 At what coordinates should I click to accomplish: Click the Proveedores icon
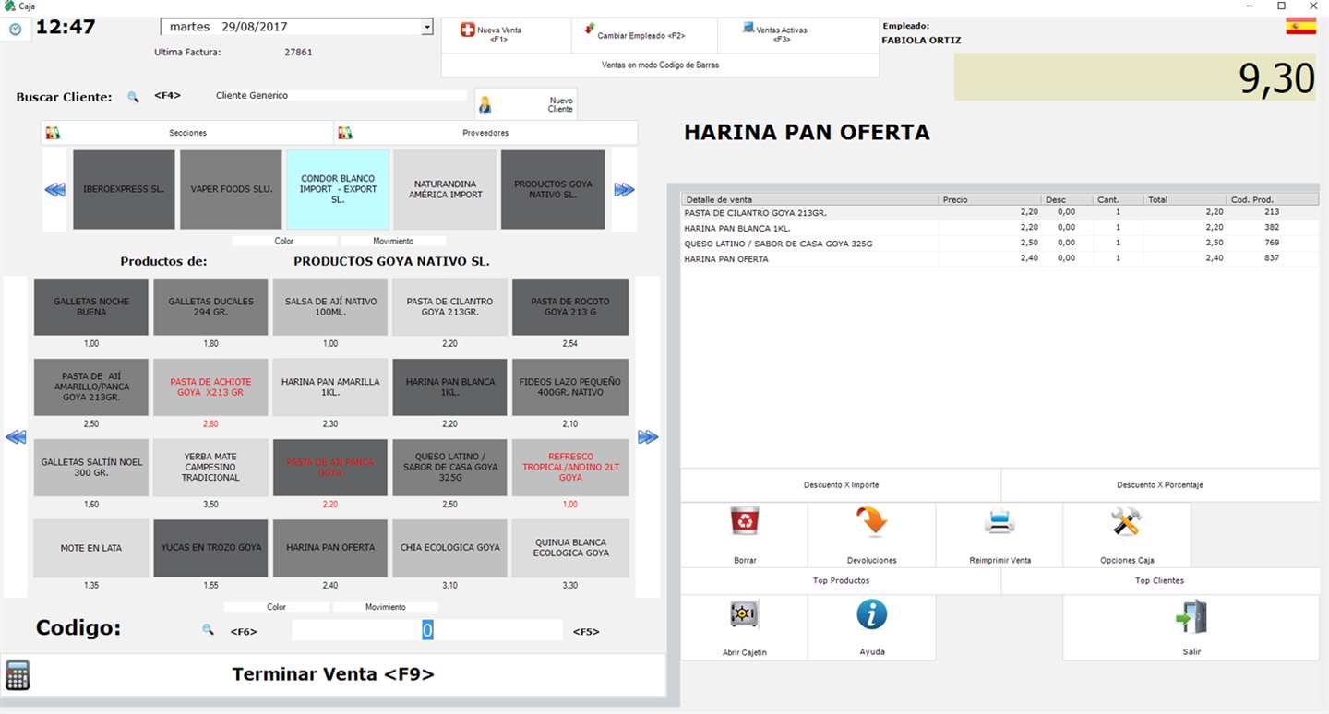pos(344,133)
